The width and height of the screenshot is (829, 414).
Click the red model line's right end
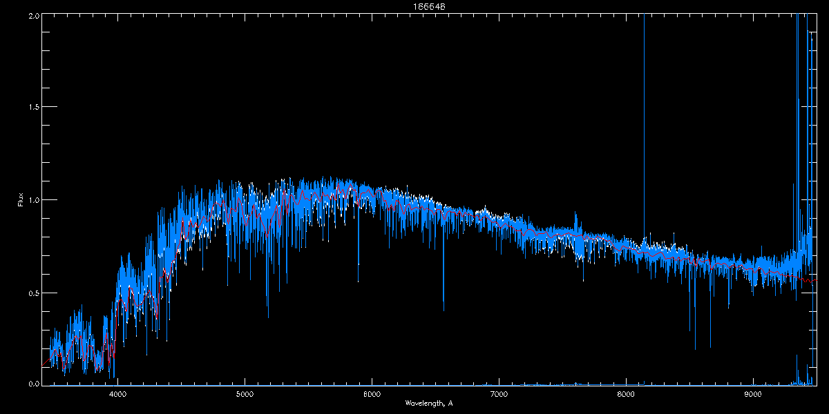(814, 281)
